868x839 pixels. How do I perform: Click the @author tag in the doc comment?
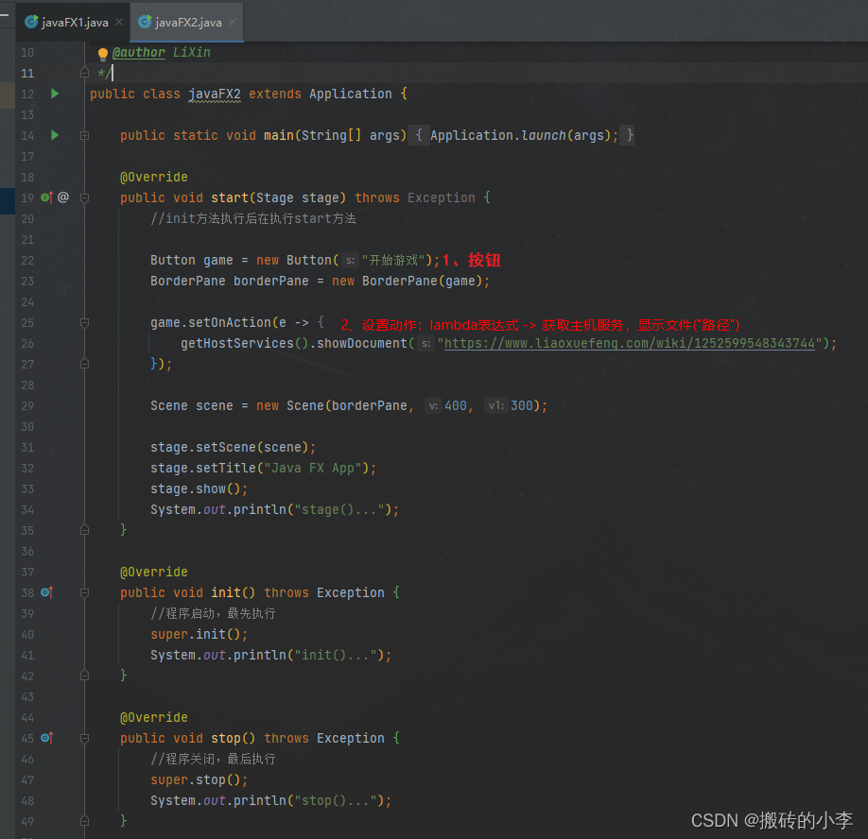click(x=138, y=53)
